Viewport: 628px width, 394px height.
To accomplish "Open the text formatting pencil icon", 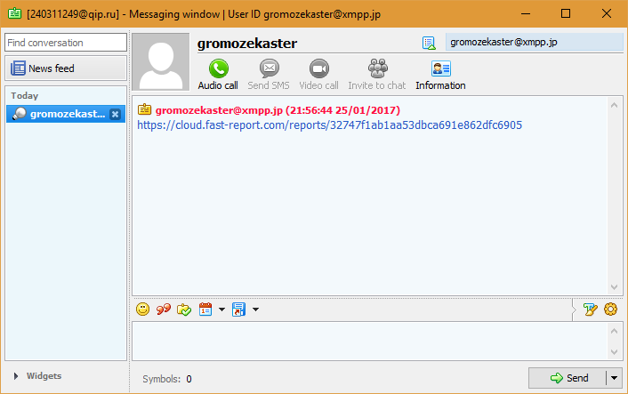I will 590,310.
